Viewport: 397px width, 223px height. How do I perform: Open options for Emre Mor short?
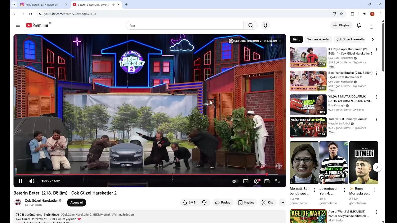click(x=374, y=190)
